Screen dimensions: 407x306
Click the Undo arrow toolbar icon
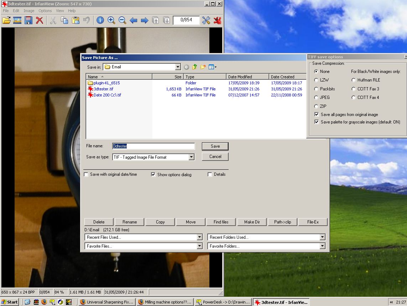(x=87, y=20)
